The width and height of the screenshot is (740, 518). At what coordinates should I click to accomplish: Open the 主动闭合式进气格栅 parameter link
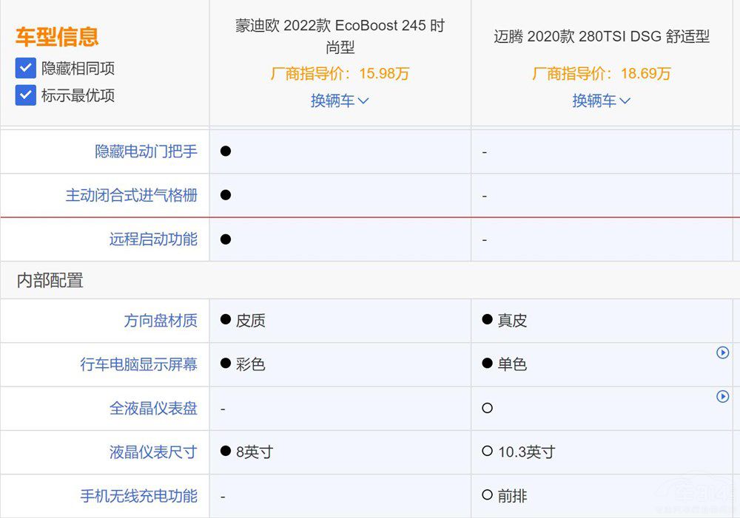click(x=131, y=195)
